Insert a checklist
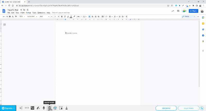Screen dimensions: 206x111 pyautogui.click(x=107, y=16)
